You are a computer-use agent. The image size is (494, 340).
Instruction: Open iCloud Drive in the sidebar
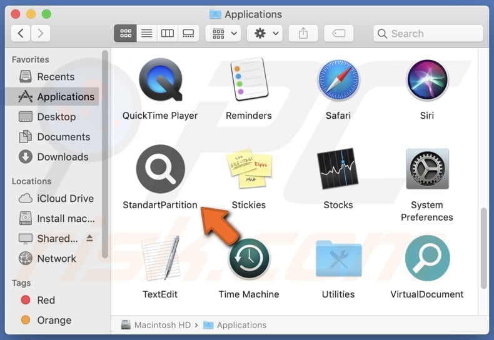click(x=53, y=198)
